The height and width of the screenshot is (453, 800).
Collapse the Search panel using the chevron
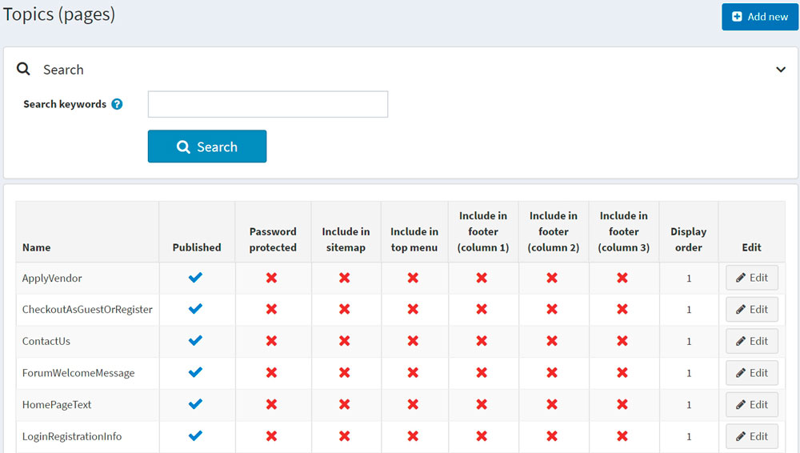pyautogui.click(x=781, y=70)
